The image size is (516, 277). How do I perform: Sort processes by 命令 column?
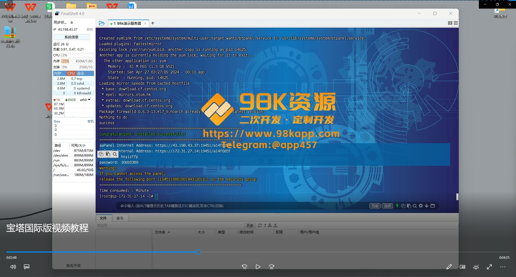pyautogui.click(x=85, y=73)
